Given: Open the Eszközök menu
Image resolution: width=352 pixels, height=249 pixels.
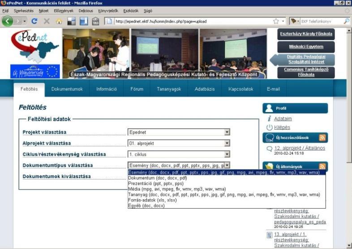Looking at the screenshot, I should (131, 11).
